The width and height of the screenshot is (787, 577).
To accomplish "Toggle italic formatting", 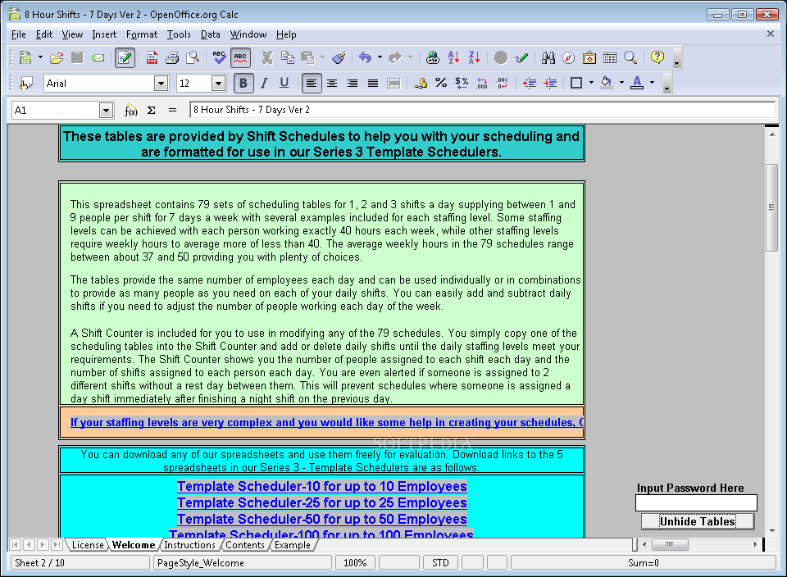I will (x=264, y=84).
